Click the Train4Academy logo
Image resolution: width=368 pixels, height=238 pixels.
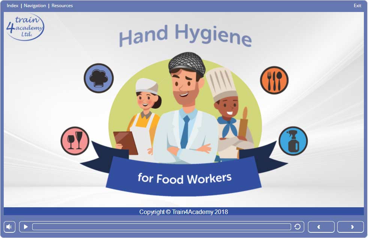pyautogui.click(x=25, y=27)
